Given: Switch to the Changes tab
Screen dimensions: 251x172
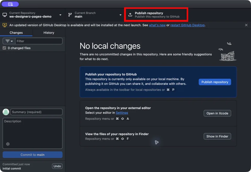Looking at the screenshot, I should tap(16, 33).
